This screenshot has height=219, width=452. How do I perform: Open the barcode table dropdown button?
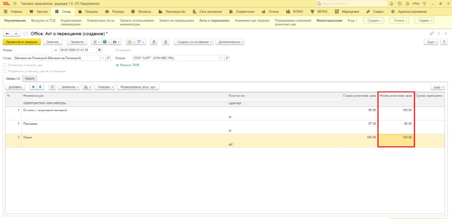pyautogui.click(x=87, y=87)
